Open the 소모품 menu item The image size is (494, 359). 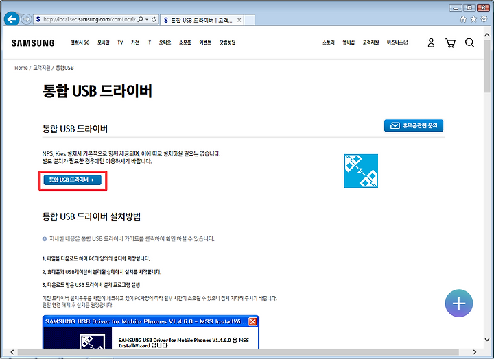coord(185,42)
